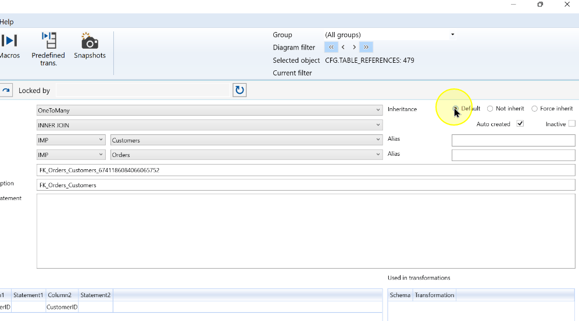The image size is (579, 321).
Task: Open the Customers table dropdown
Action: click(x=246, y=140)
